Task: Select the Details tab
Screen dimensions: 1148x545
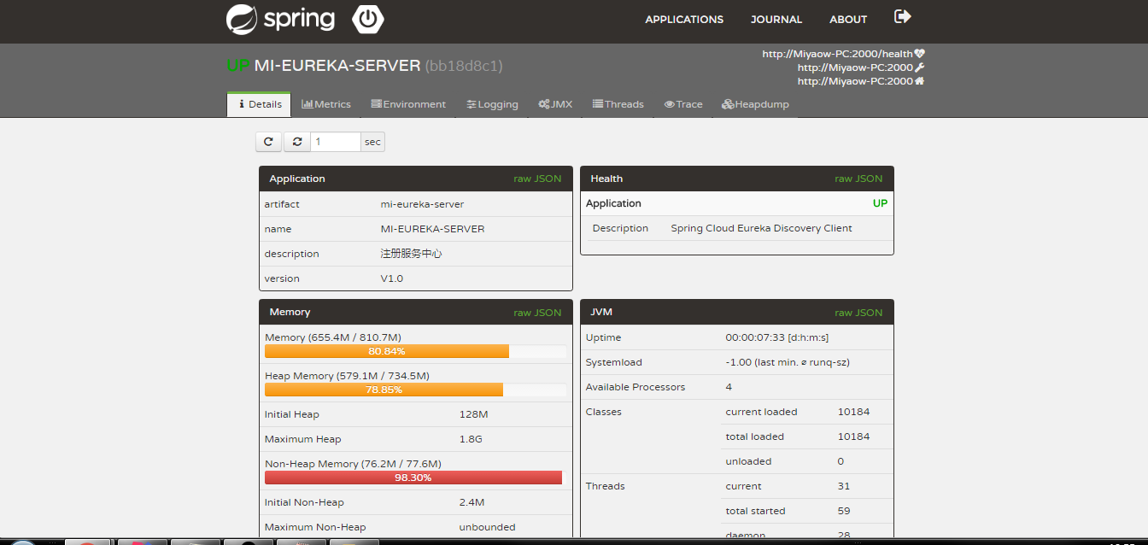Action: 260,104
